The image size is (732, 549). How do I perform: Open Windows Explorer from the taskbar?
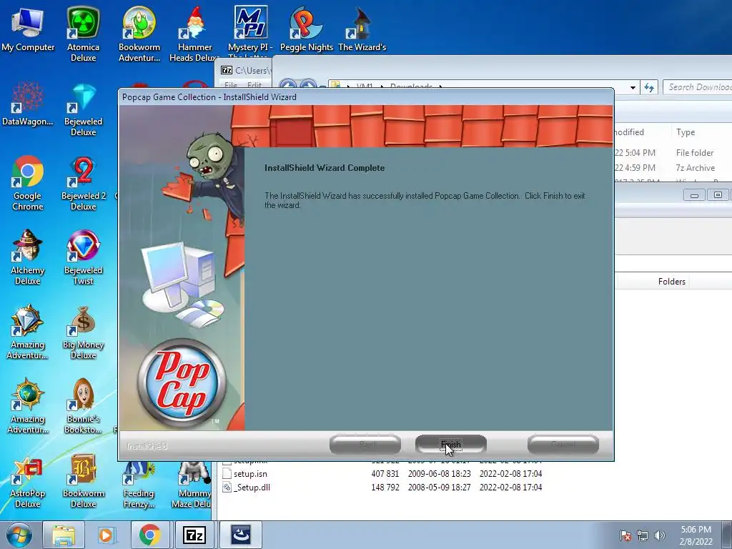pyautogui.click(x=64, y=535)
